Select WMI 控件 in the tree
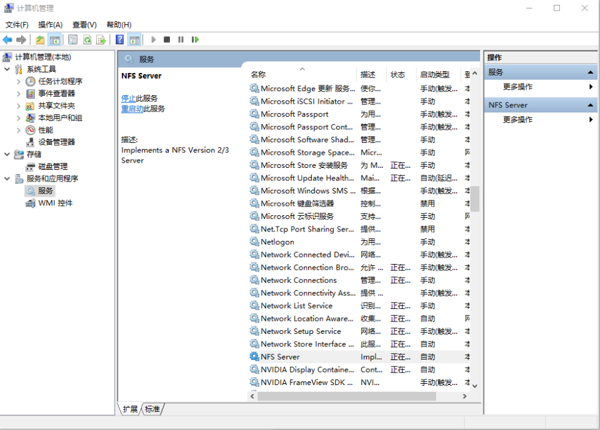 coord(55,203)
